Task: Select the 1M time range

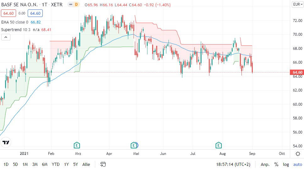Action: coord(25,164)
